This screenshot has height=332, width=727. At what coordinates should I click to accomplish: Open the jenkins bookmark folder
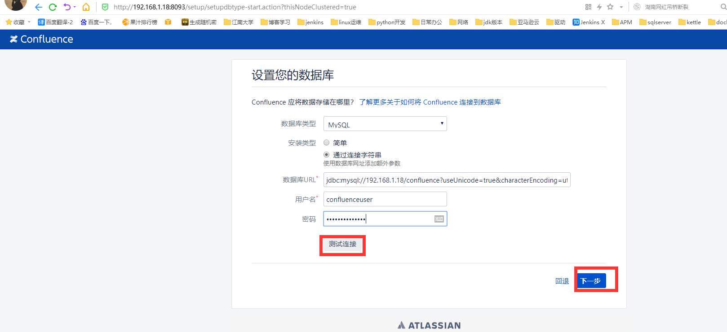click(x=310, y=22)
